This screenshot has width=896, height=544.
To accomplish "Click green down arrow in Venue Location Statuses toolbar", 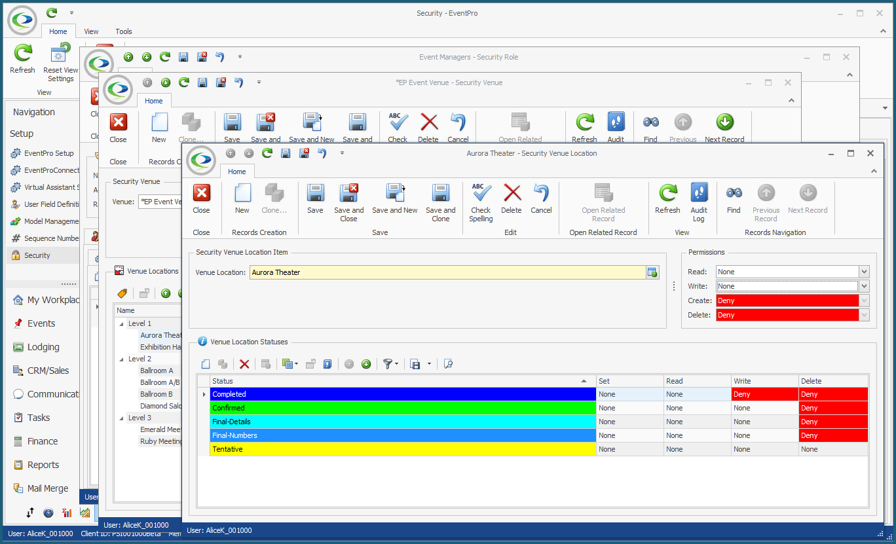I will 366,364.
